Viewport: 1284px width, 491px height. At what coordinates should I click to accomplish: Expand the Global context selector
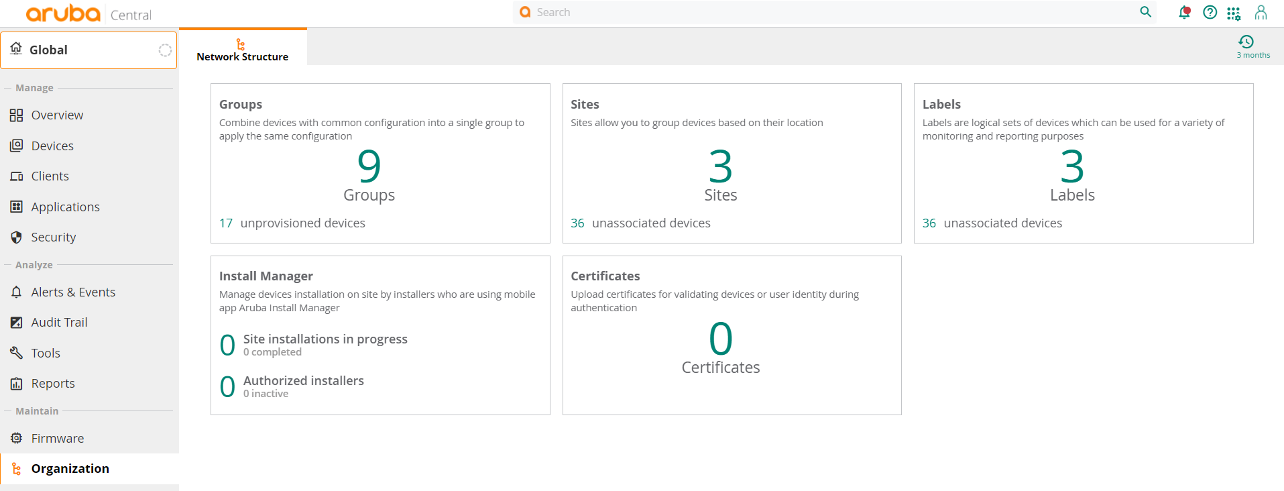89,50
